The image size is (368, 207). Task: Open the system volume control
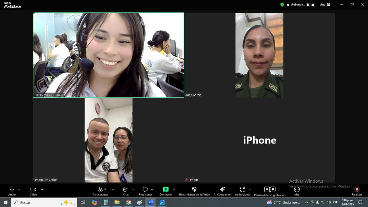pyautogui.click(x=329, y=202)
